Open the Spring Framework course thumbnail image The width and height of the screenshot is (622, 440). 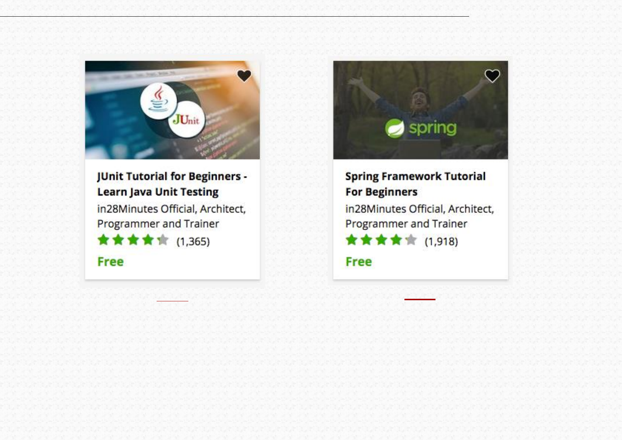tap(421, 110)
